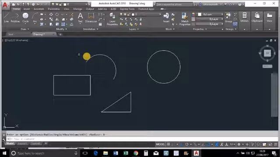The width and height of the screenshot is (280, 157).
Task: Click the Insert block tool
Action: (x=166, y=17)
